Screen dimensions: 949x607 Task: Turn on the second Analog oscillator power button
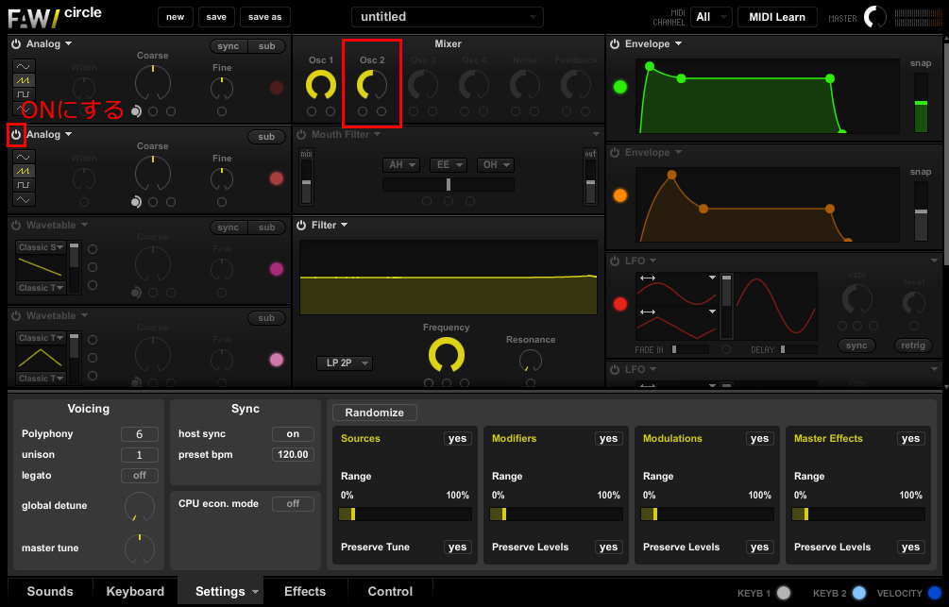click(16, 135)
